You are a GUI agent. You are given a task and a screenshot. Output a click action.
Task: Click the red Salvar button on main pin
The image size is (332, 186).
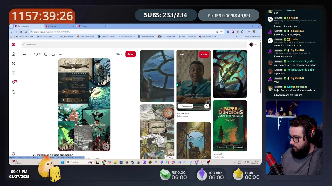coord(130,54)
